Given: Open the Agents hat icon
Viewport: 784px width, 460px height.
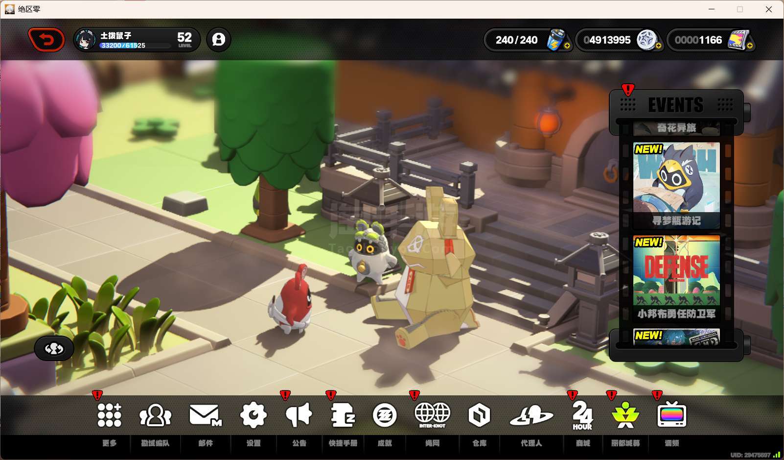Looking at the screenshot, I should click(x=531, y=415).
